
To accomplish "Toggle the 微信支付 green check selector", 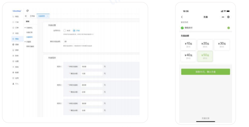I will [229, 28].
